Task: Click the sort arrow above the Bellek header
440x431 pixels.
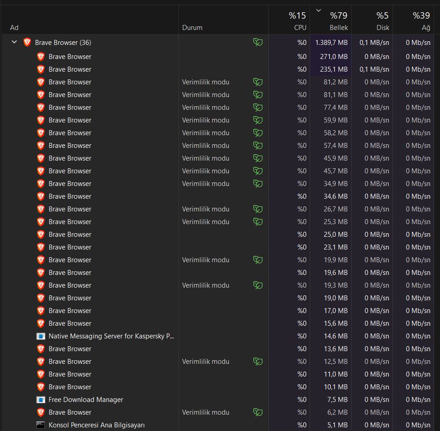Action: [x=318, y=10]
